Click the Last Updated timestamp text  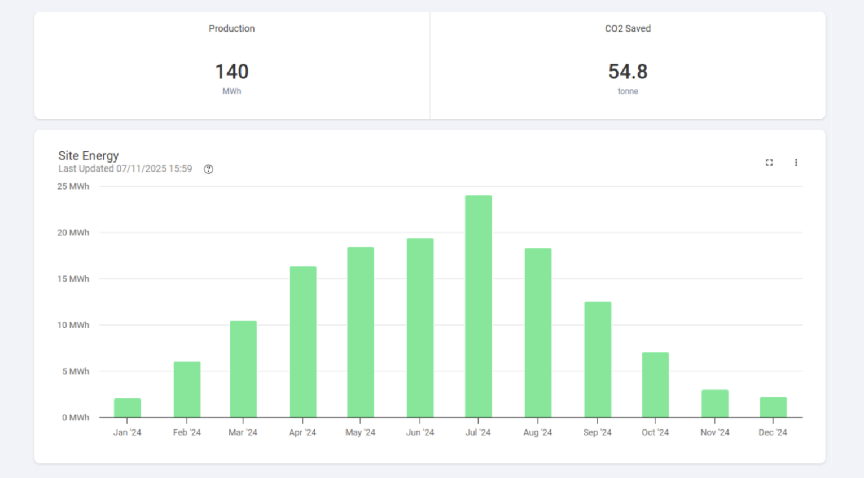tap(125, 169)
